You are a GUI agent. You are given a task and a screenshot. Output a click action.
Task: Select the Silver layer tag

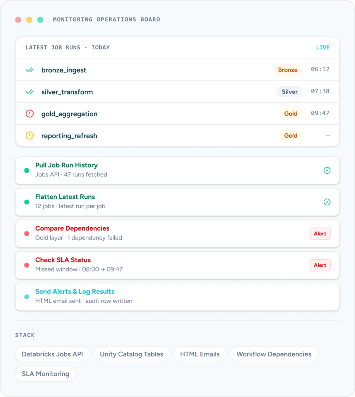(x=290, y=91)
